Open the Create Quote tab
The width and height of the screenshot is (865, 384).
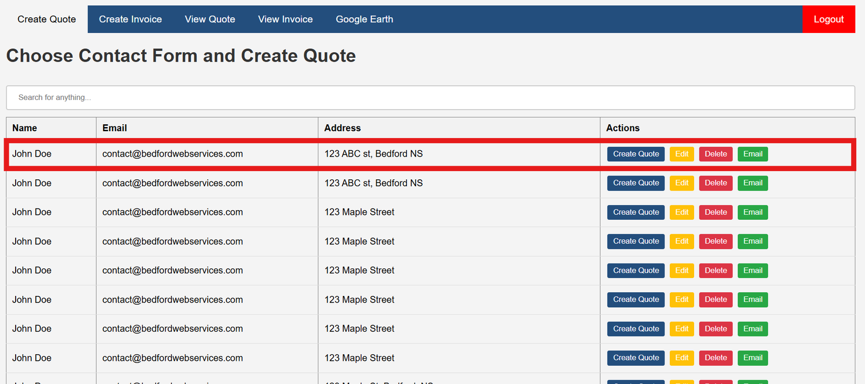(46, 19)
